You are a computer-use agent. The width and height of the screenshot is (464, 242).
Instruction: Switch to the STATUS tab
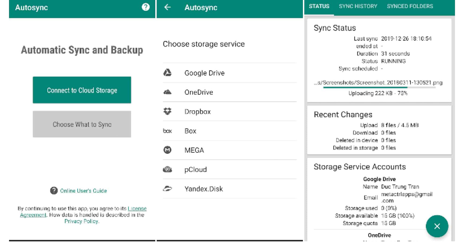[x=319, y=6]
